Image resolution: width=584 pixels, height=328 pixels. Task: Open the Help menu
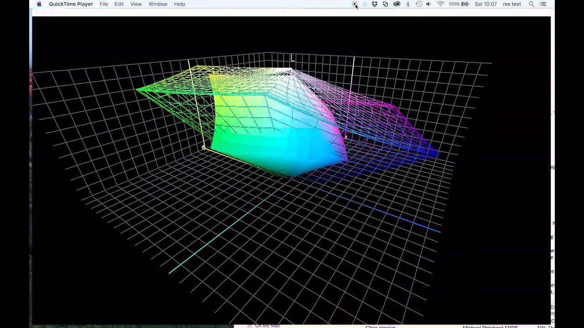[x=179, y=4]
